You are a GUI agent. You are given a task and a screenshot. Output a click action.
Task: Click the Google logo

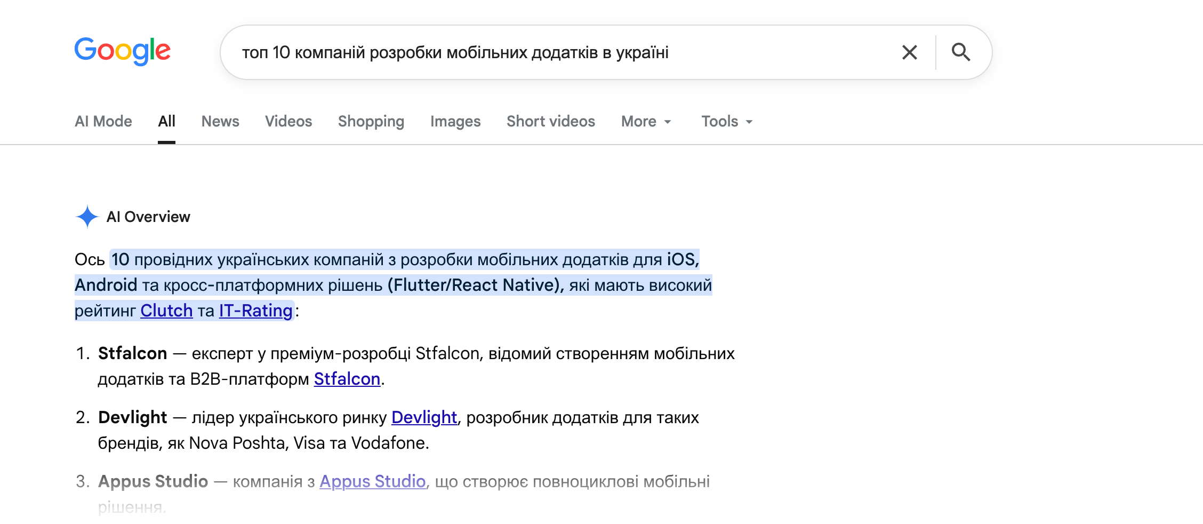click(x=123, y=51)
